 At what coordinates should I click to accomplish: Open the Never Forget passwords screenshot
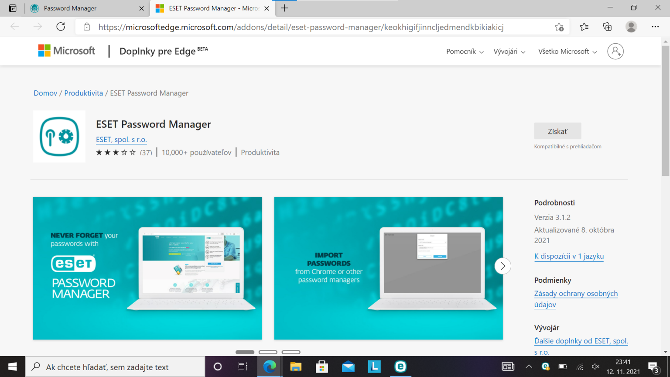click(x=147, y=268)
